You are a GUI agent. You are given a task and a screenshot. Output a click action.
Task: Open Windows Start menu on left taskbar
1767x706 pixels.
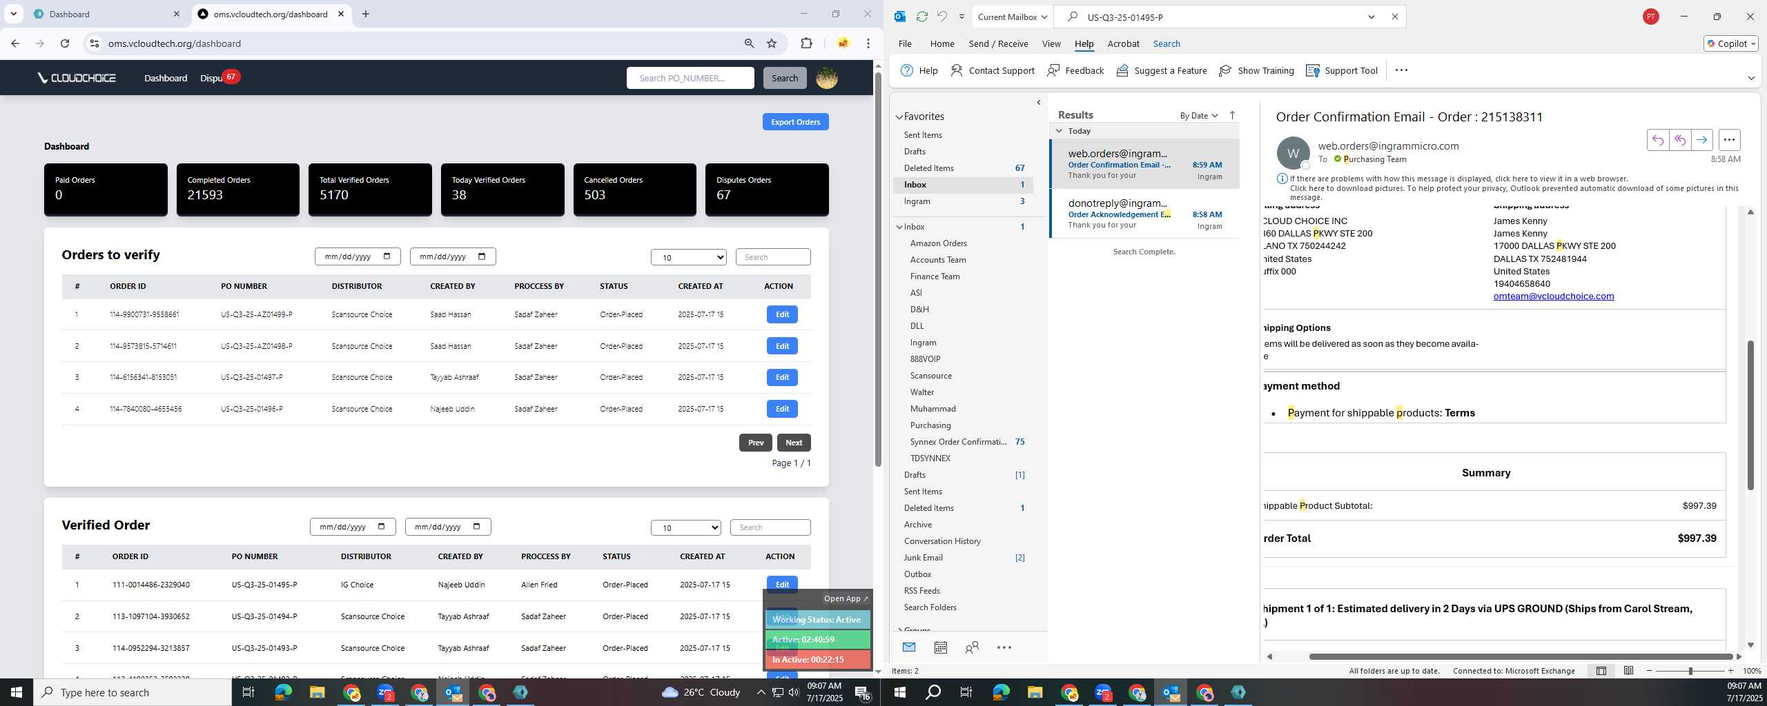click(17, 692)
